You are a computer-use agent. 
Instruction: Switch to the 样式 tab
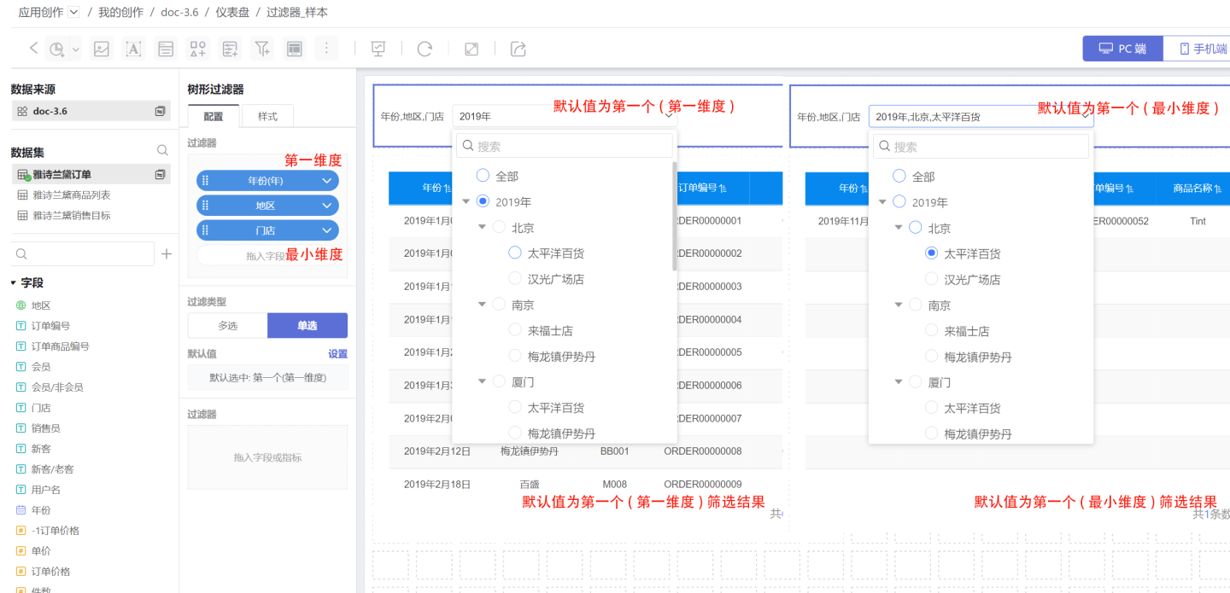point(267,116)
